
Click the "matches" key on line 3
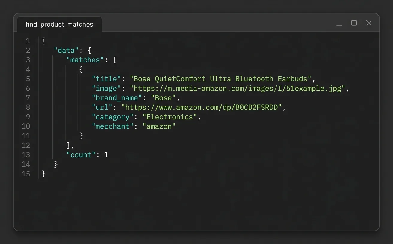pos(85,60)
